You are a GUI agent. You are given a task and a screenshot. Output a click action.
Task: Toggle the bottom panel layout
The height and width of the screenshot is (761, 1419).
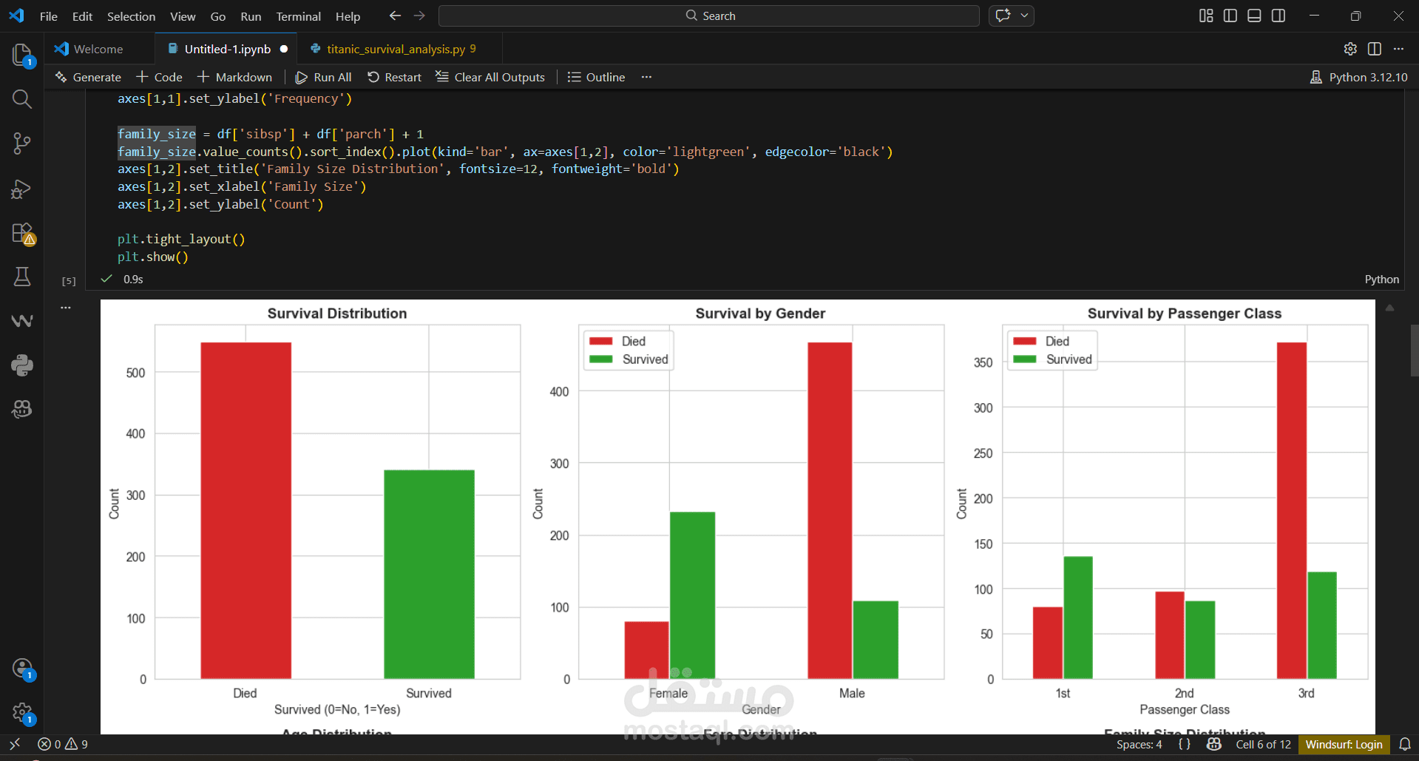pyautogui.click(x=1254, y=16)
